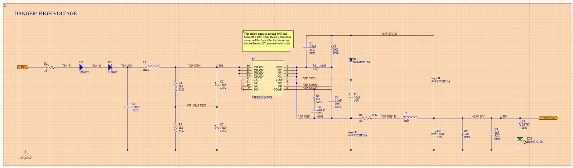Image resolution: width=573 pixels, height=168 pixels.
Task: Click the VIP_DRN net label
Action: pos(194,66)
